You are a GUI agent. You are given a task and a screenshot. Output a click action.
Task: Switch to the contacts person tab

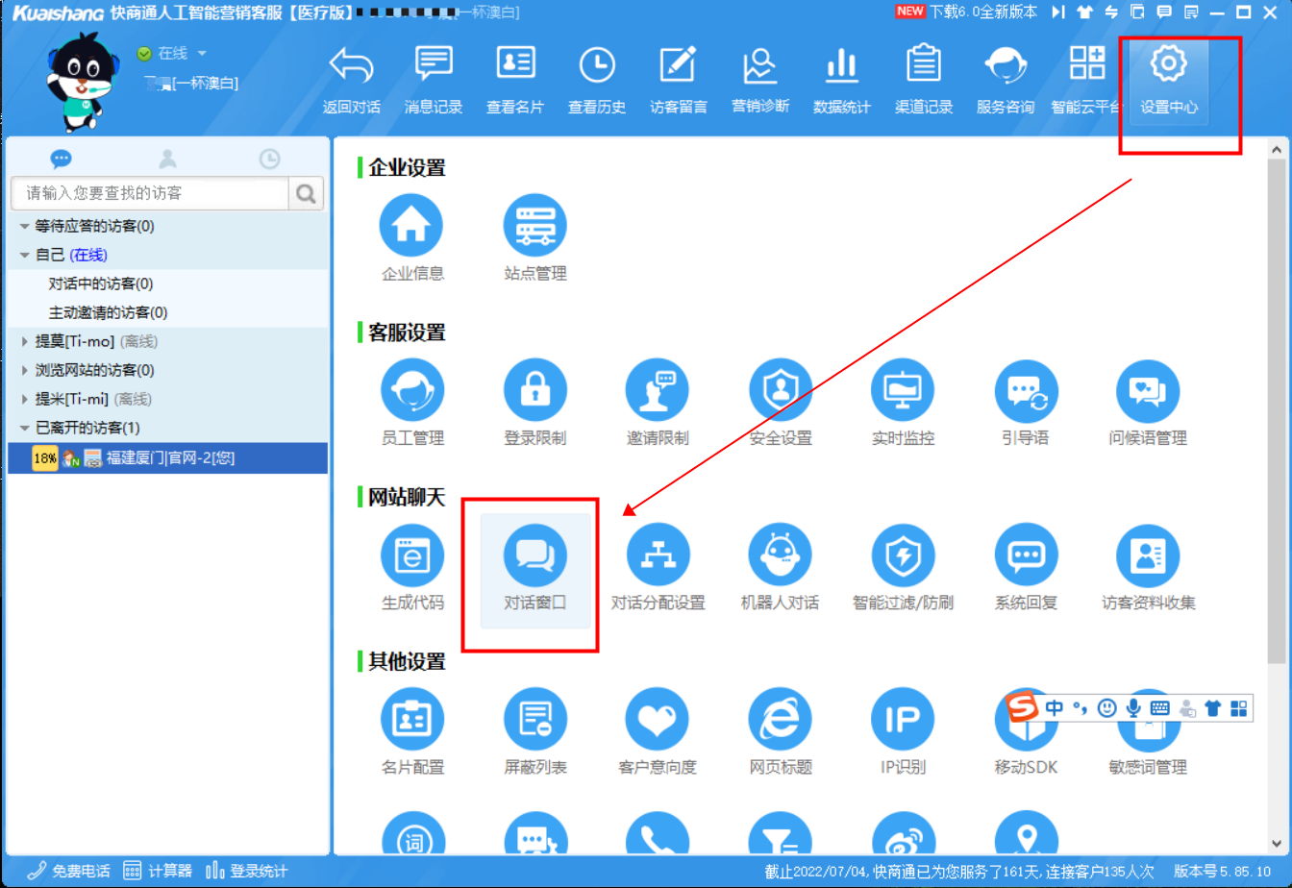pyautogui.click(x=167, y=159)
